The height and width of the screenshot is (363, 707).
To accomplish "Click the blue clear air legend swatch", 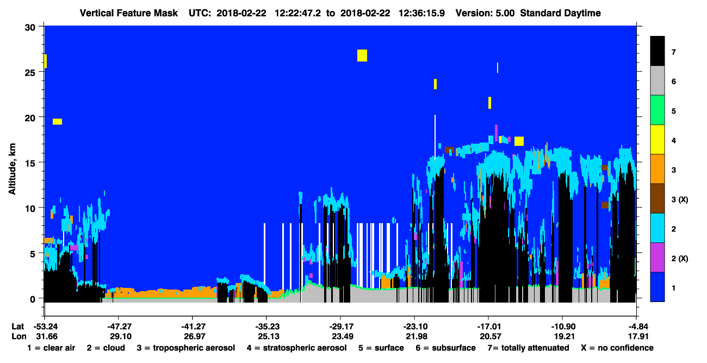I will point(658,287).
